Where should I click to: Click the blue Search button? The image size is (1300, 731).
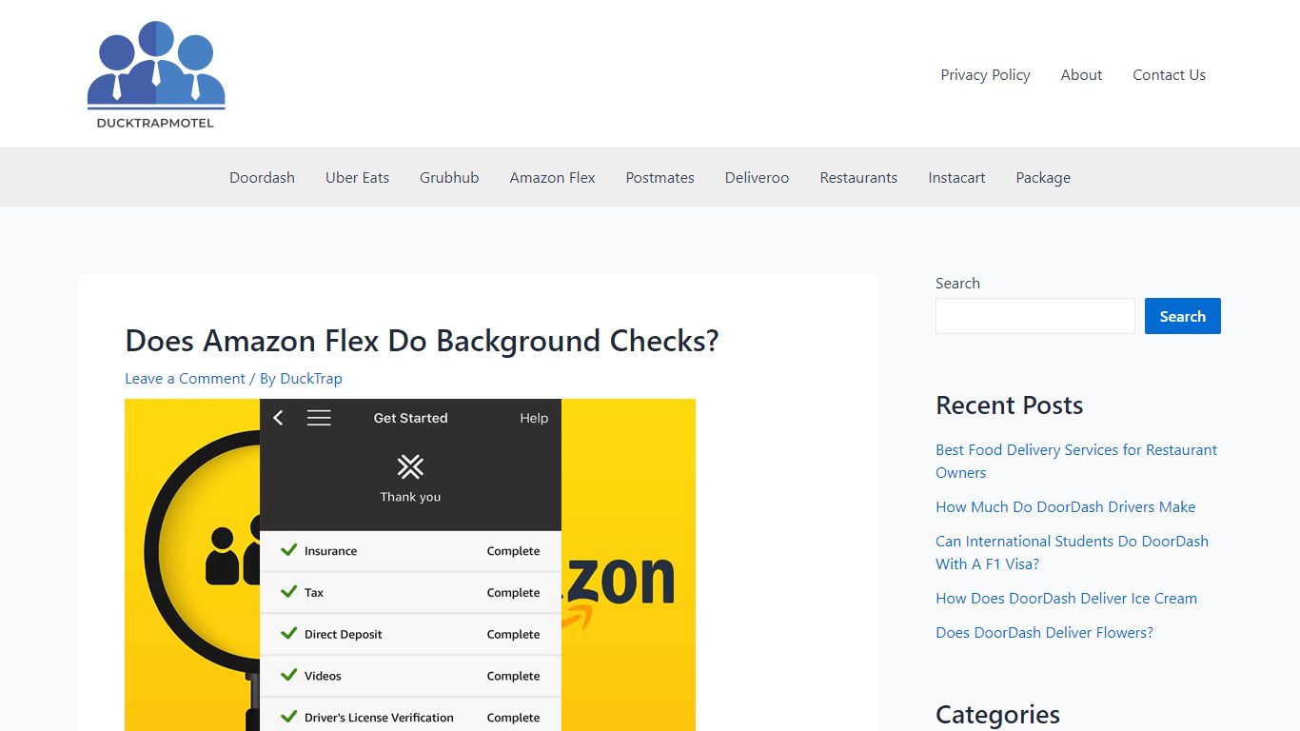[x=1182, y=316]
